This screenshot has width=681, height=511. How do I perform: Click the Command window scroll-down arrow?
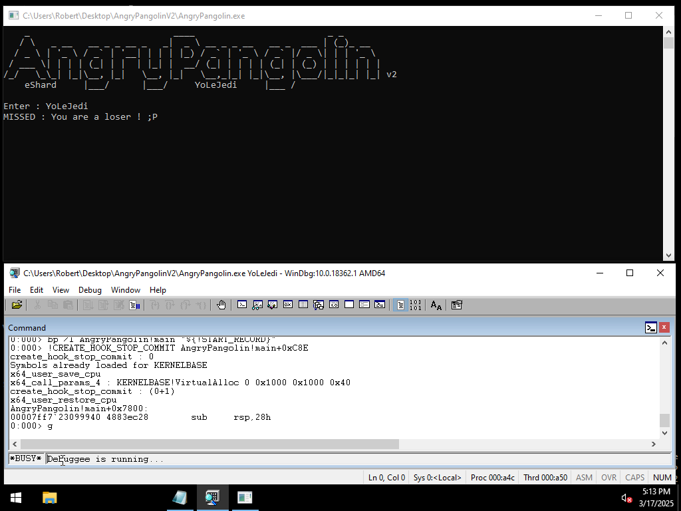click(665, 432)
